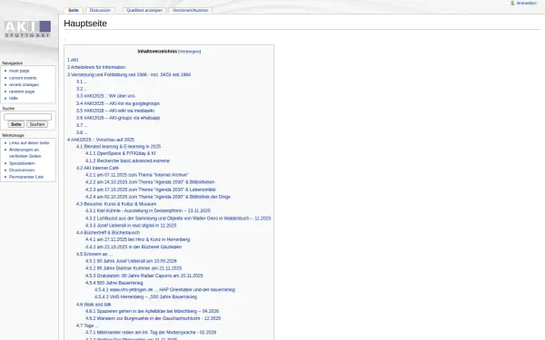Jump to section 3.7 in contents

[x=82, y=126]
